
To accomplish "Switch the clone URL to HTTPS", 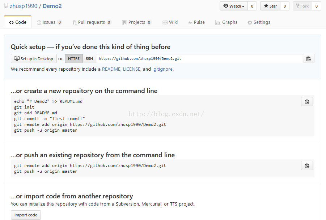I will click(74, 59).
